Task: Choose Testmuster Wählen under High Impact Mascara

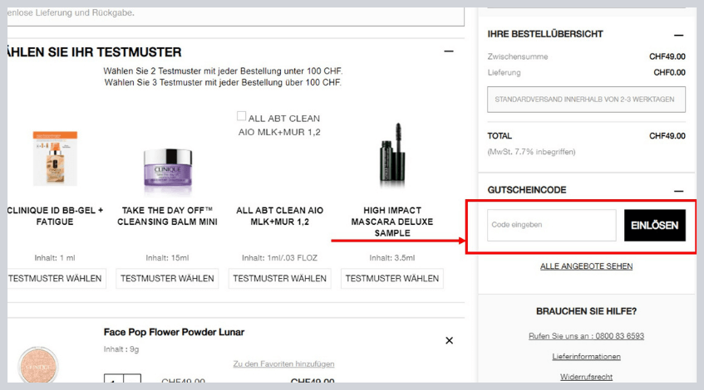Action: click(392, 278)
